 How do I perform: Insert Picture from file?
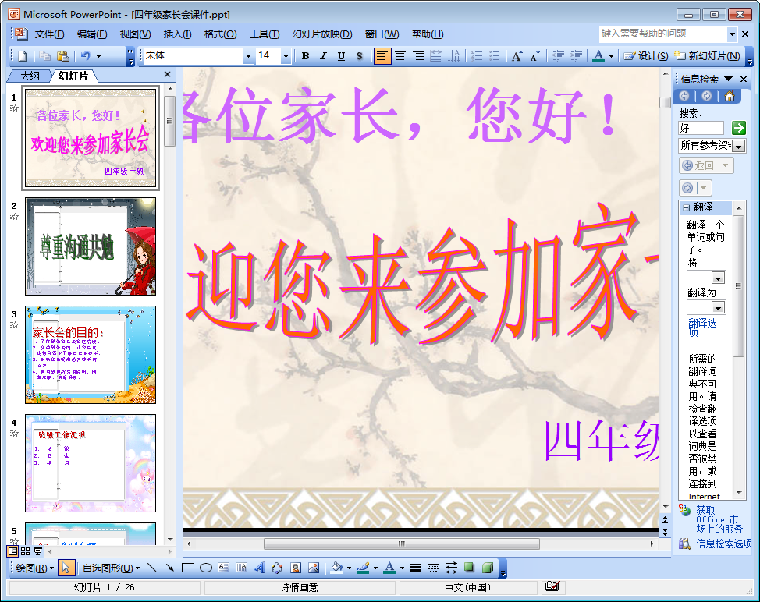pos(314,568)
